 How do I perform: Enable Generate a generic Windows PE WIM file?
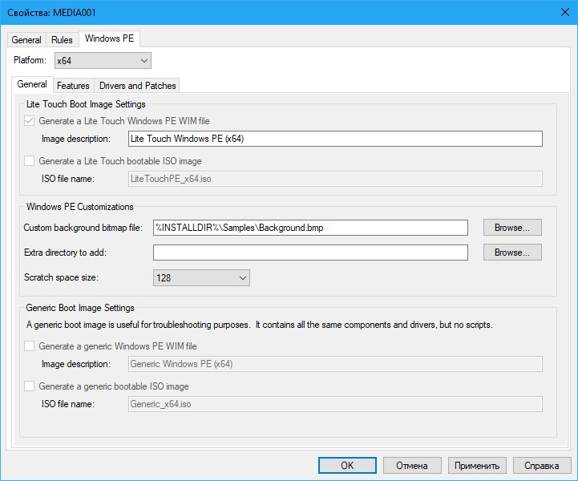point(30,346)
